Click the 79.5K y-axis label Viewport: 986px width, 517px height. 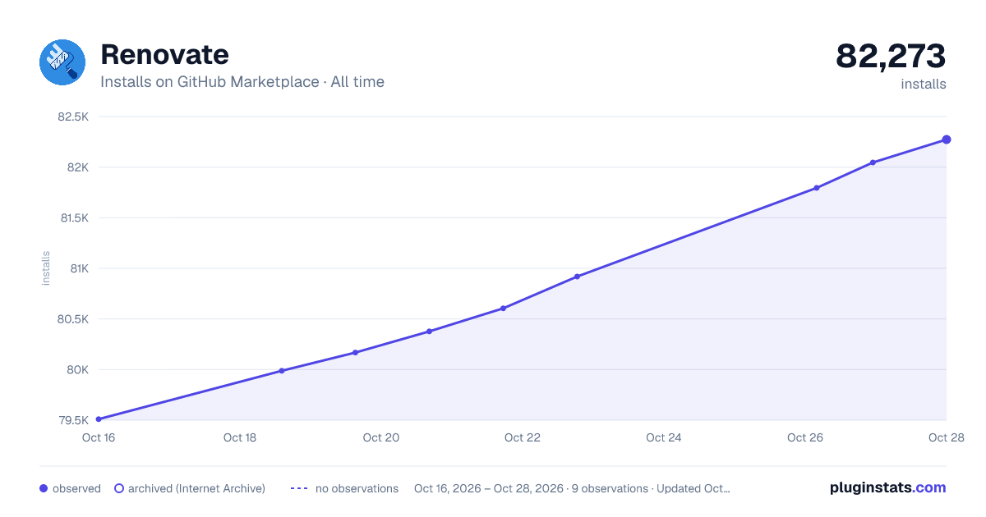tap(74, 420)
